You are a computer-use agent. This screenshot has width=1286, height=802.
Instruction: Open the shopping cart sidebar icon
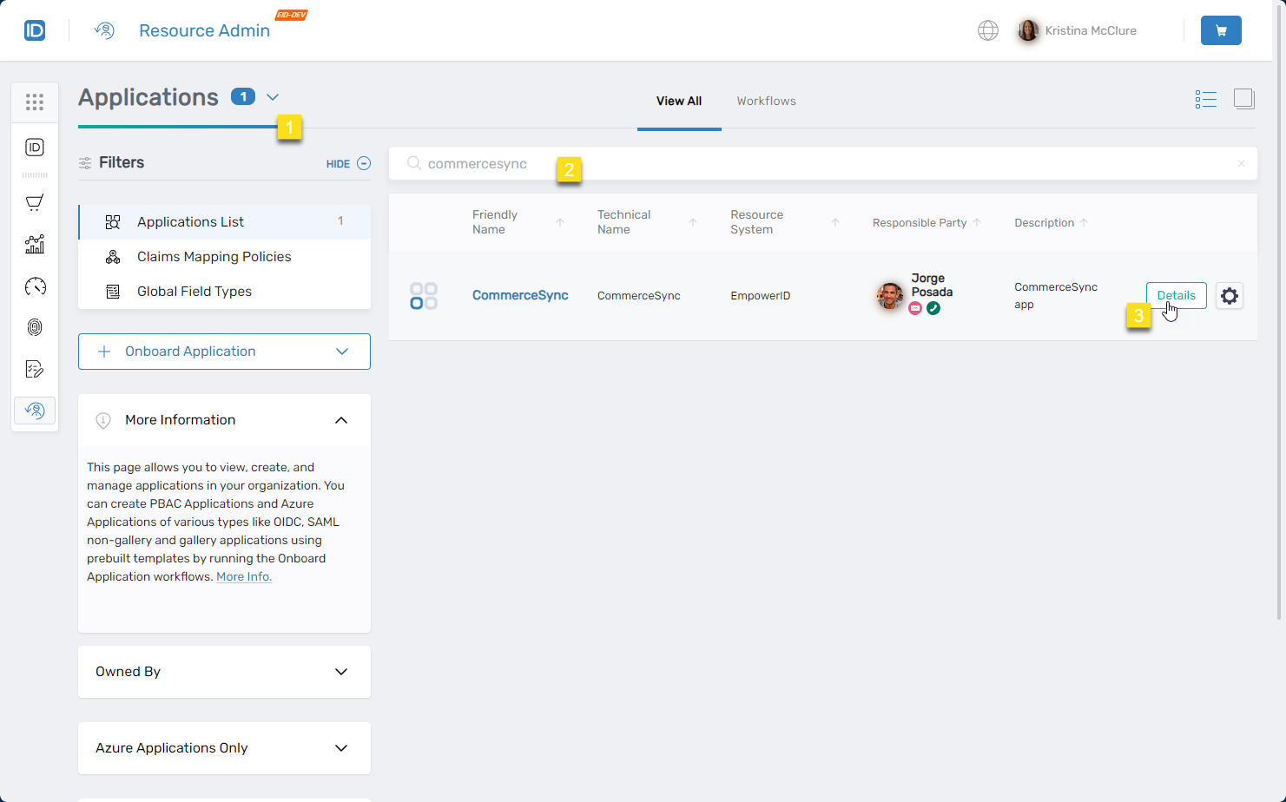point(35,202)
